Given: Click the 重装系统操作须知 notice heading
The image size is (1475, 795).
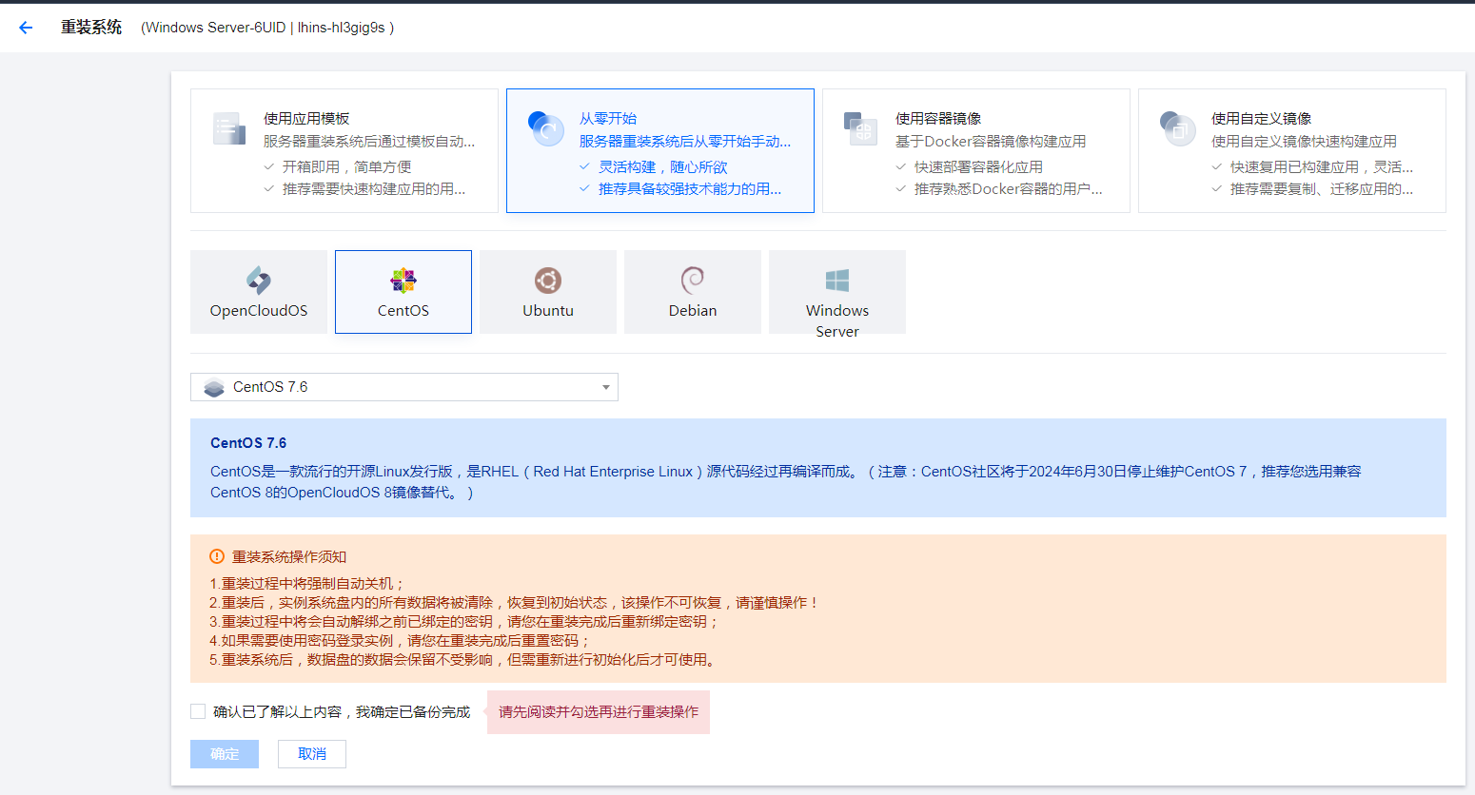Looking at the screenshot, I should point(289,556).
